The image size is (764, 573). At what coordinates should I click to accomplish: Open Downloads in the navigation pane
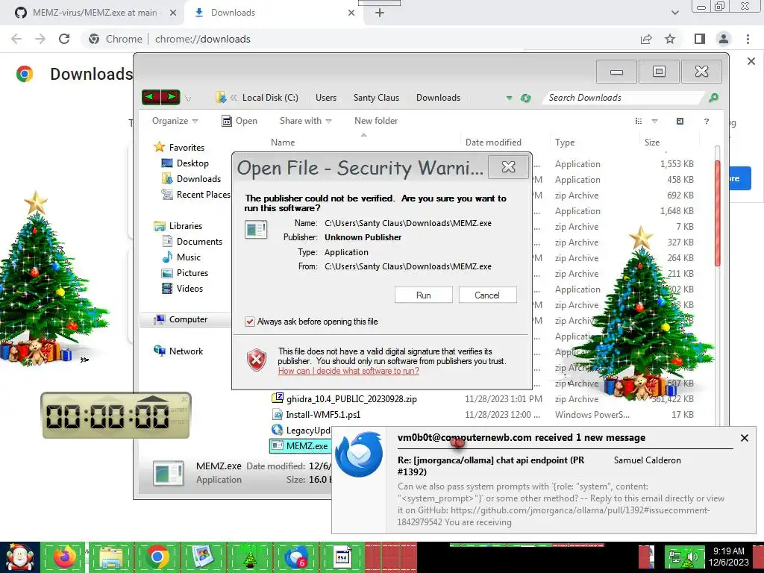click(191, 179)
